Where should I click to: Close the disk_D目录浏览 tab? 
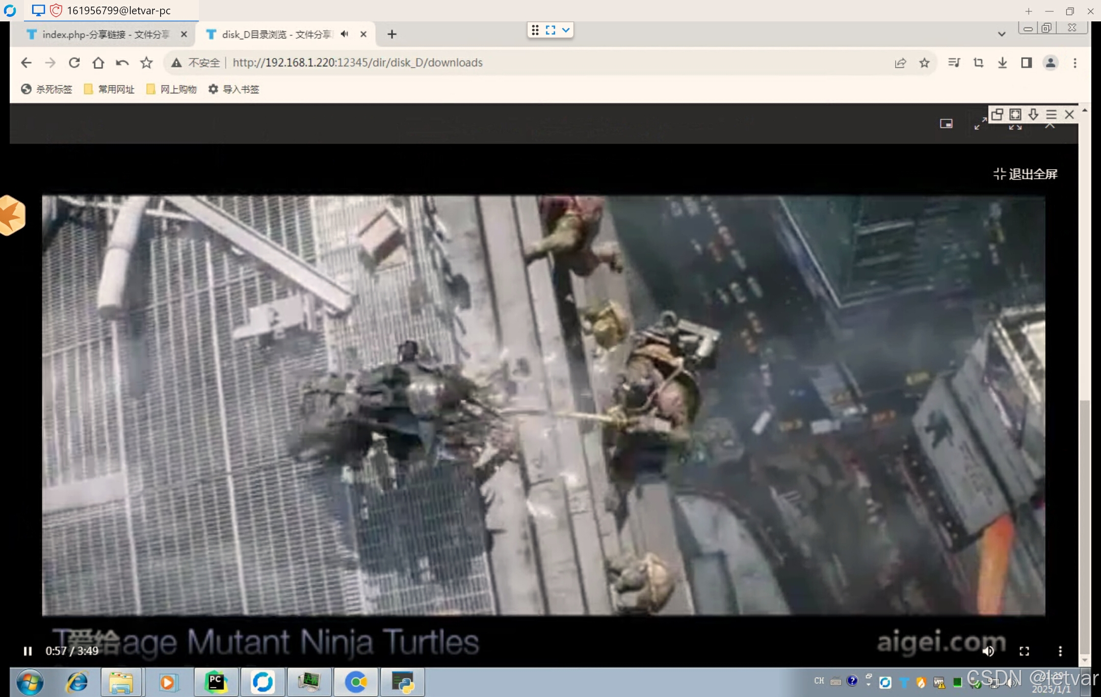point(363,34)
